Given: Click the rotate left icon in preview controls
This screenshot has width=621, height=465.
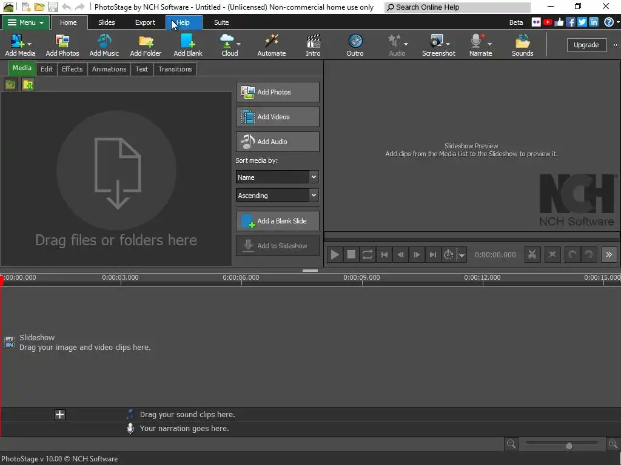Looking at the screenshot, I should [572, 255].
